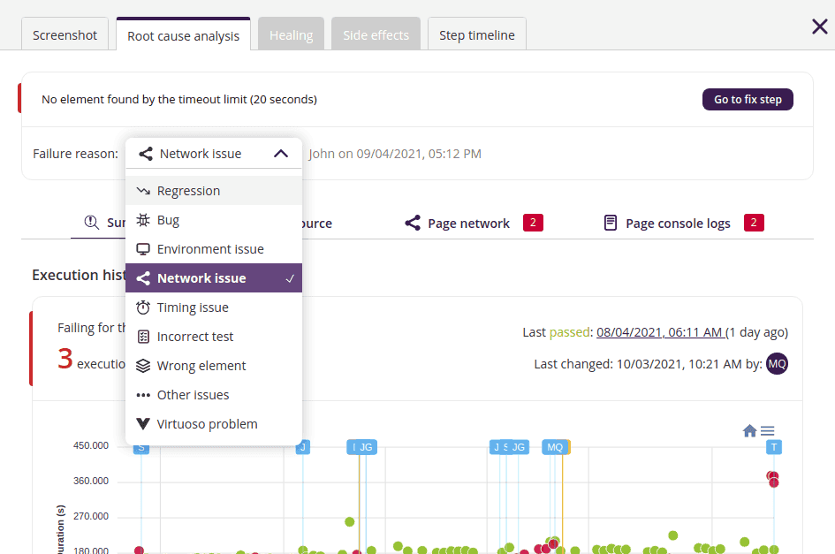Select the Wrong element option
The width and height of the screenshot is (835, 554).
point(201,366)
